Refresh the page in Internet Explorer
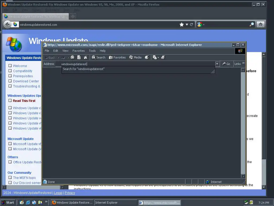The image size is (274, 206). click(79, 57)
